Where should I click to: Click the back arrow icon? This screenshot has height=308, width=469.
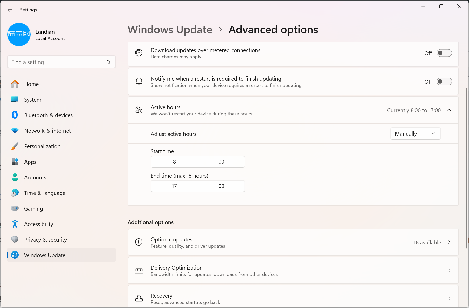coord(10,10)
